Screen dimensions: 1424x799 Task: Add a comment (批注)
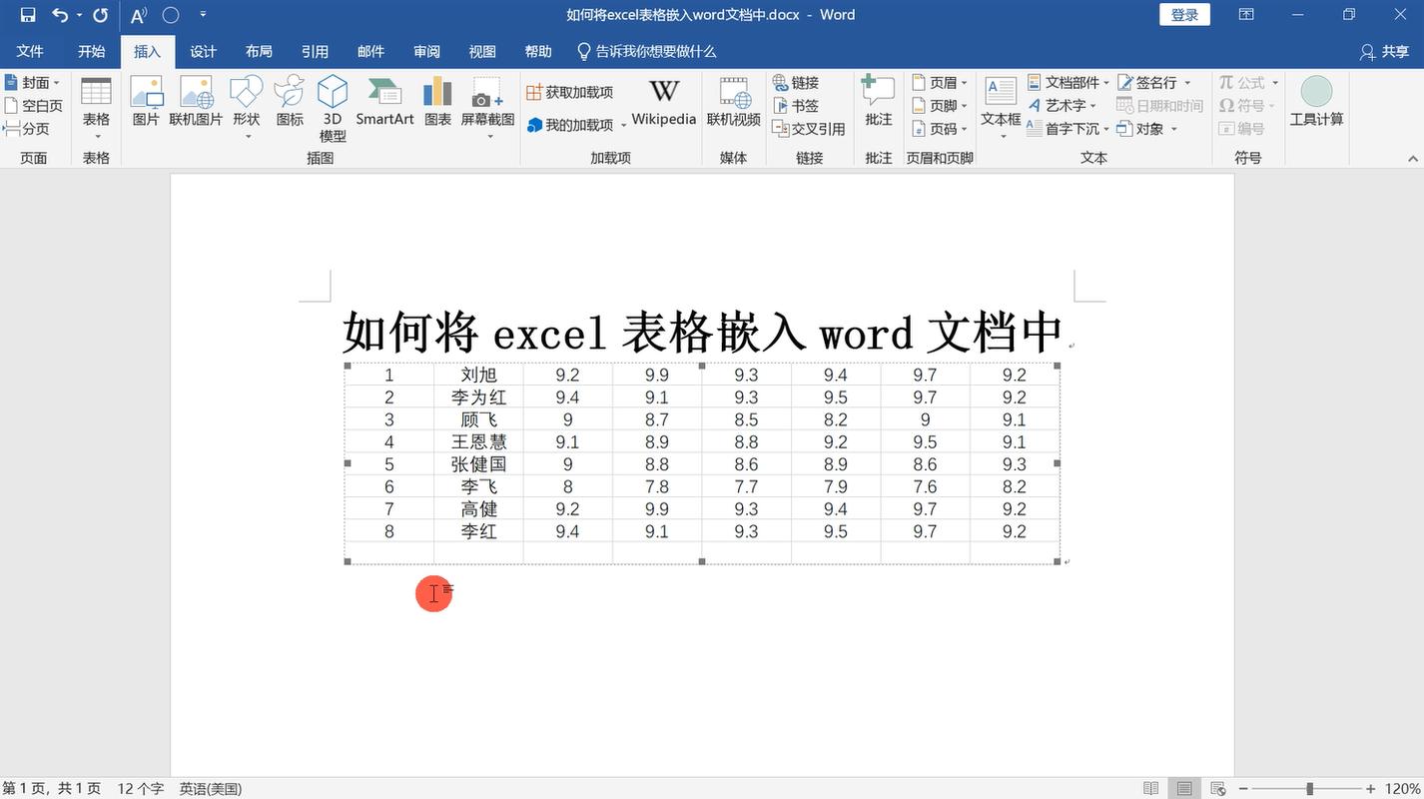coord(879,102)
